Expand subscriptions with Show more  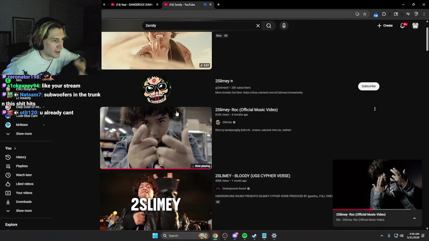24,134
